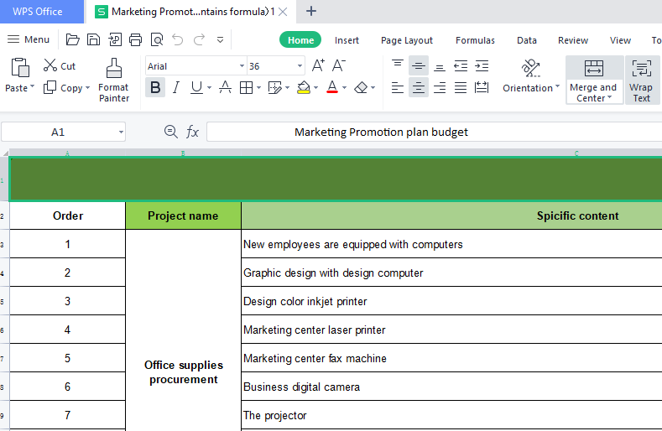The image size is (662, 431).
Task: Click the Justify alignment icon
Action: pyautogui.click(x=461, y=87)
